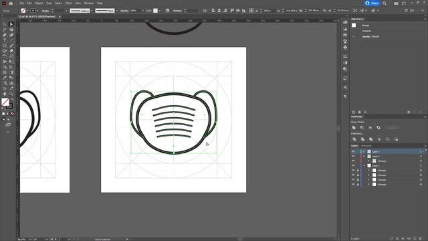
Task: Hide Layer 2 with eye icon
Action: click(353, 156)
